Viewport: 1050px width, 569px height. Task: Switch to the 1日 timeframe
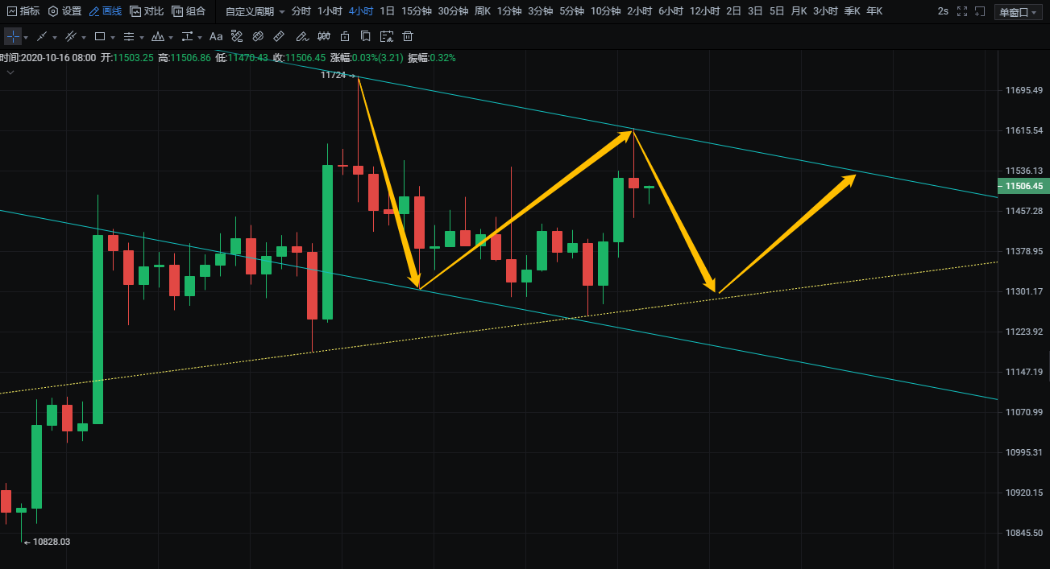[x=387, y=11]
